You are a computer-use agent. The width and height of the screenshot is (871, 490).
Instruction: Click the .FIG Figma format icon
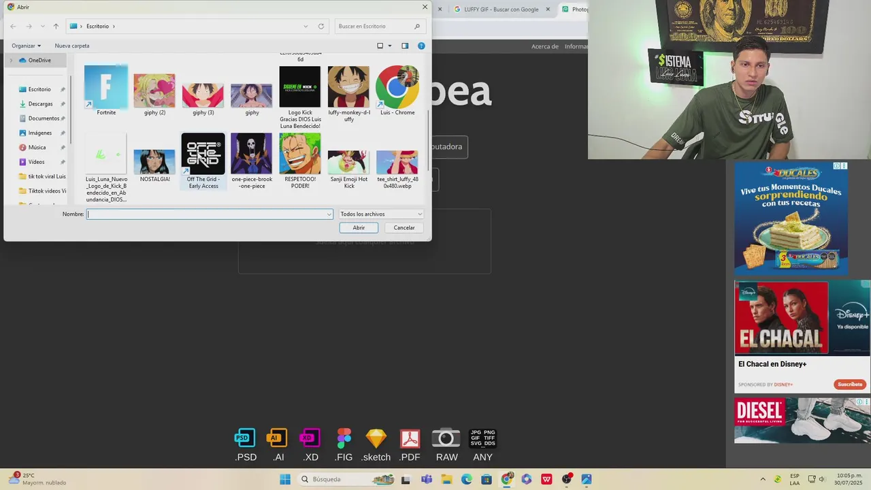pyautogui.click(x=344, y=445)
